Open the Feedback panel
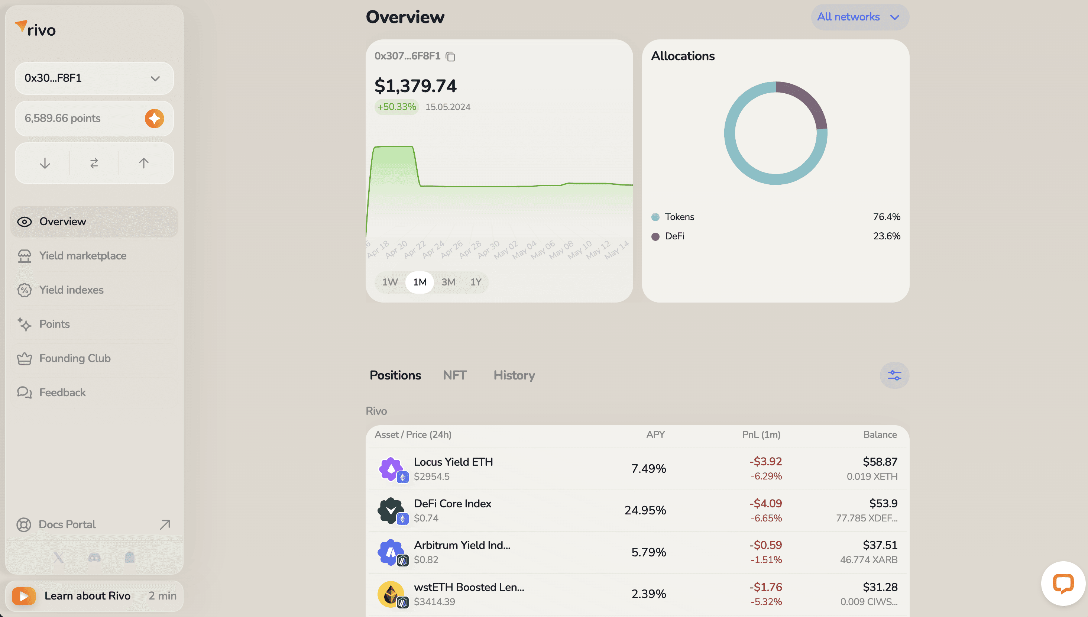This screenshot has width=1088, height=617. pyautogui.click(x=62, y=392)
